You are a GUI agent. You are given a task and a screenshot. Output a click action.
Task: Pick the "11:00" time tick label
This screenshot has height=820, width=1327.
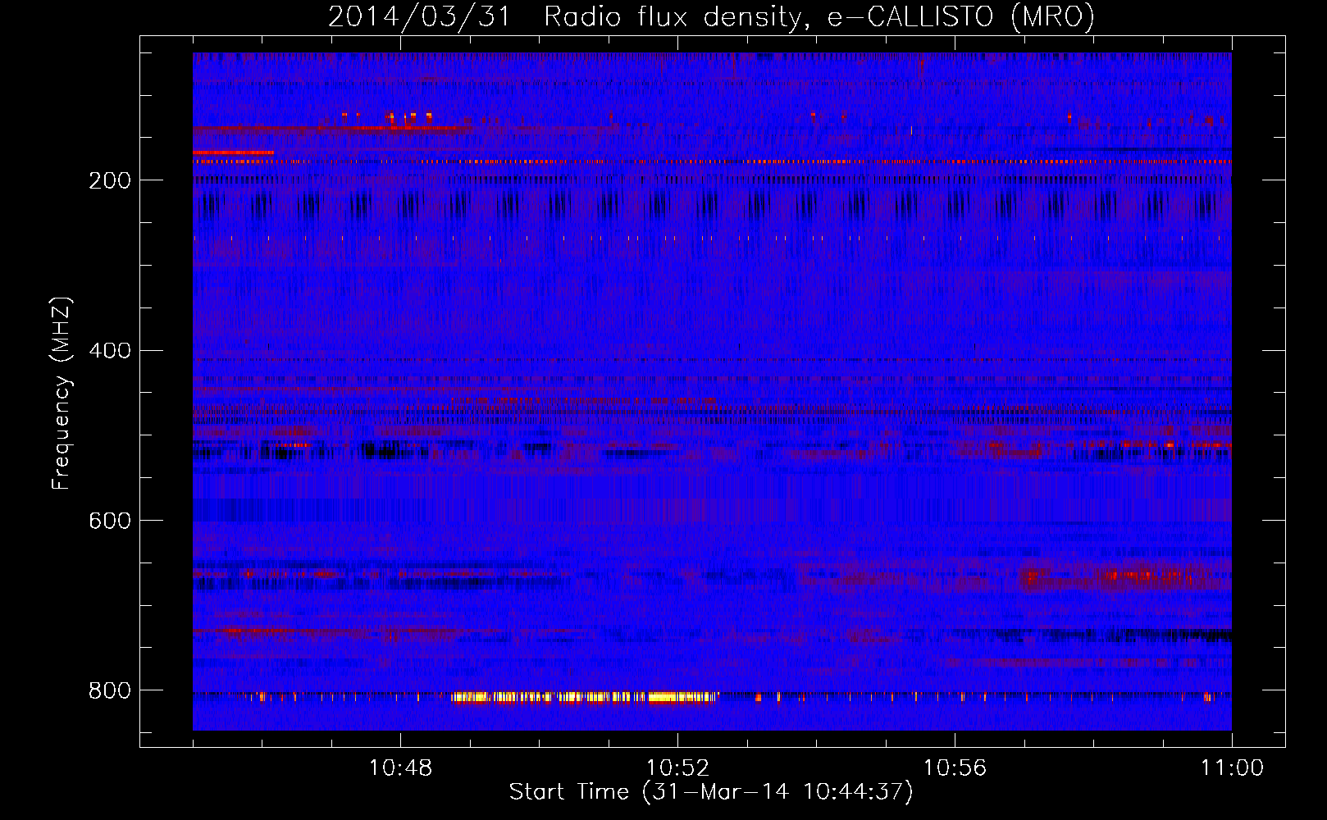click(1232, 768)
